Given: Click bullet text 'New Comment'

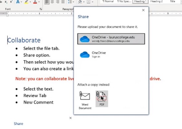Looking at the screenshot, I should pyautogui.click(x=39, y=102).
